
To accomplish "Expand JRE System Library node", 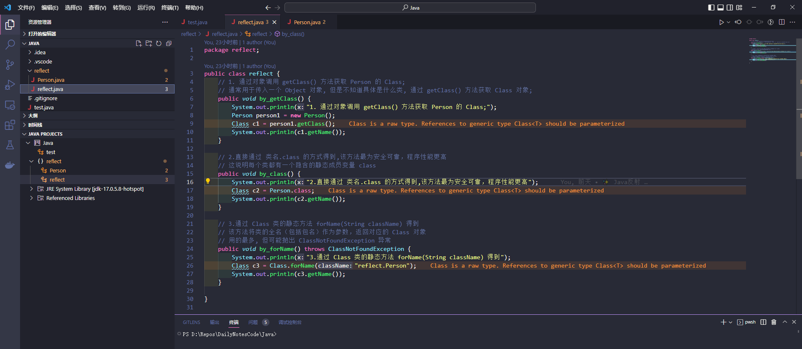I will 31,189.
